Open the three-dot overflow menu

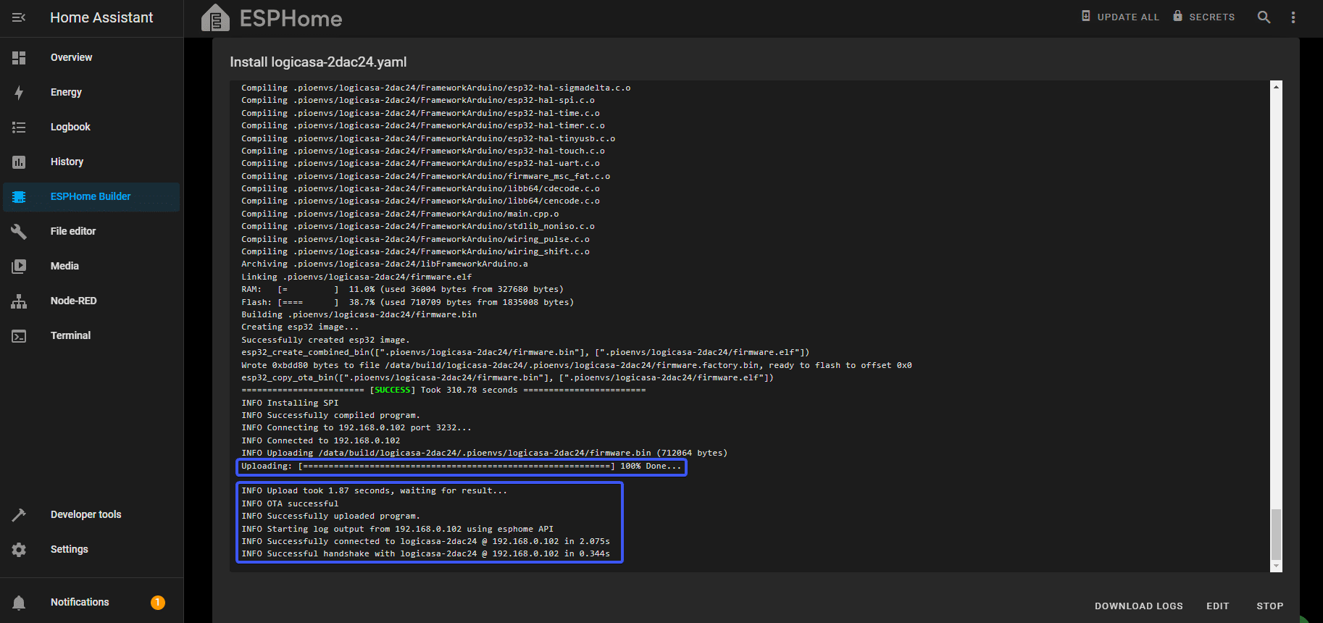[1293, 17]
